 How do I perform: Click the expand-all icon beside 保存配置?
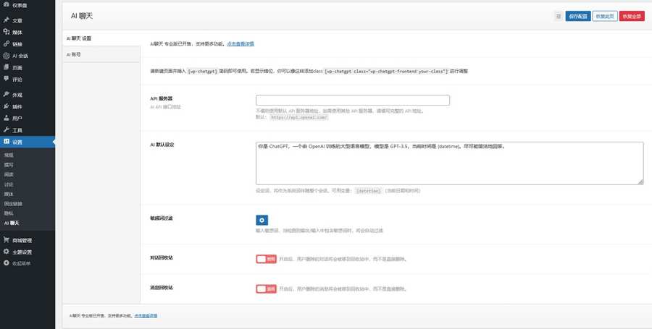pos(558,16)
